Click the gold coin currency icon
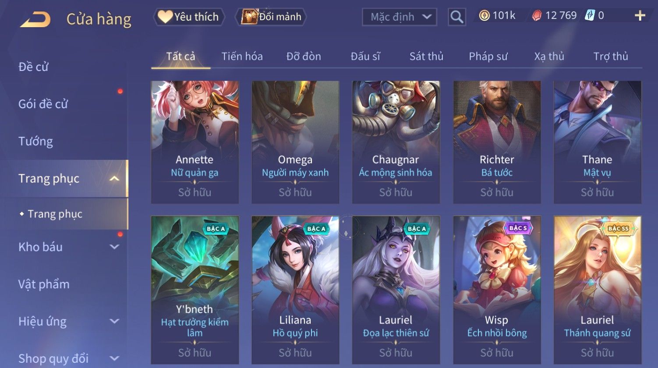Screen dimensions: 658x368 484,16
